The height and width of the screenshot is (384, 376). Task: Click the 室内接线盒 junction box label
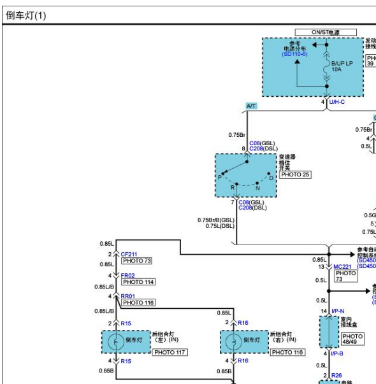pos(349,322)
